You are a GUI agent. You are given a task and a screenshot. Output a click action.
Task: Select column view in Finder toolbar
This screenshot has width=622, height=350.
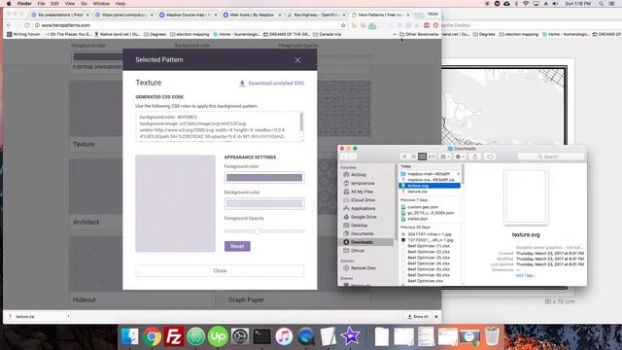pos(423,157)
